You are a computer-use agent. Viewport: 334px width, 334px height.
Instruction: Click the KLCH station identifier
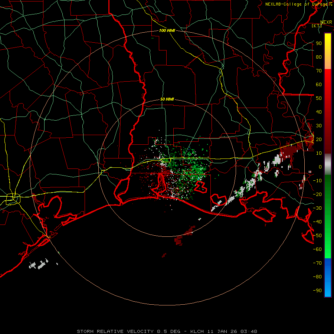point(197,331)
